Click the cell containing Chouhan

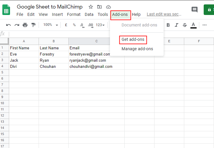54,66
